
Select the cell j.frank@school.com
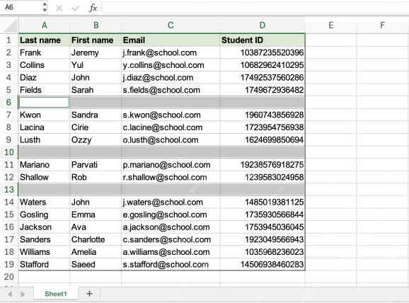(x=171, y=52)
